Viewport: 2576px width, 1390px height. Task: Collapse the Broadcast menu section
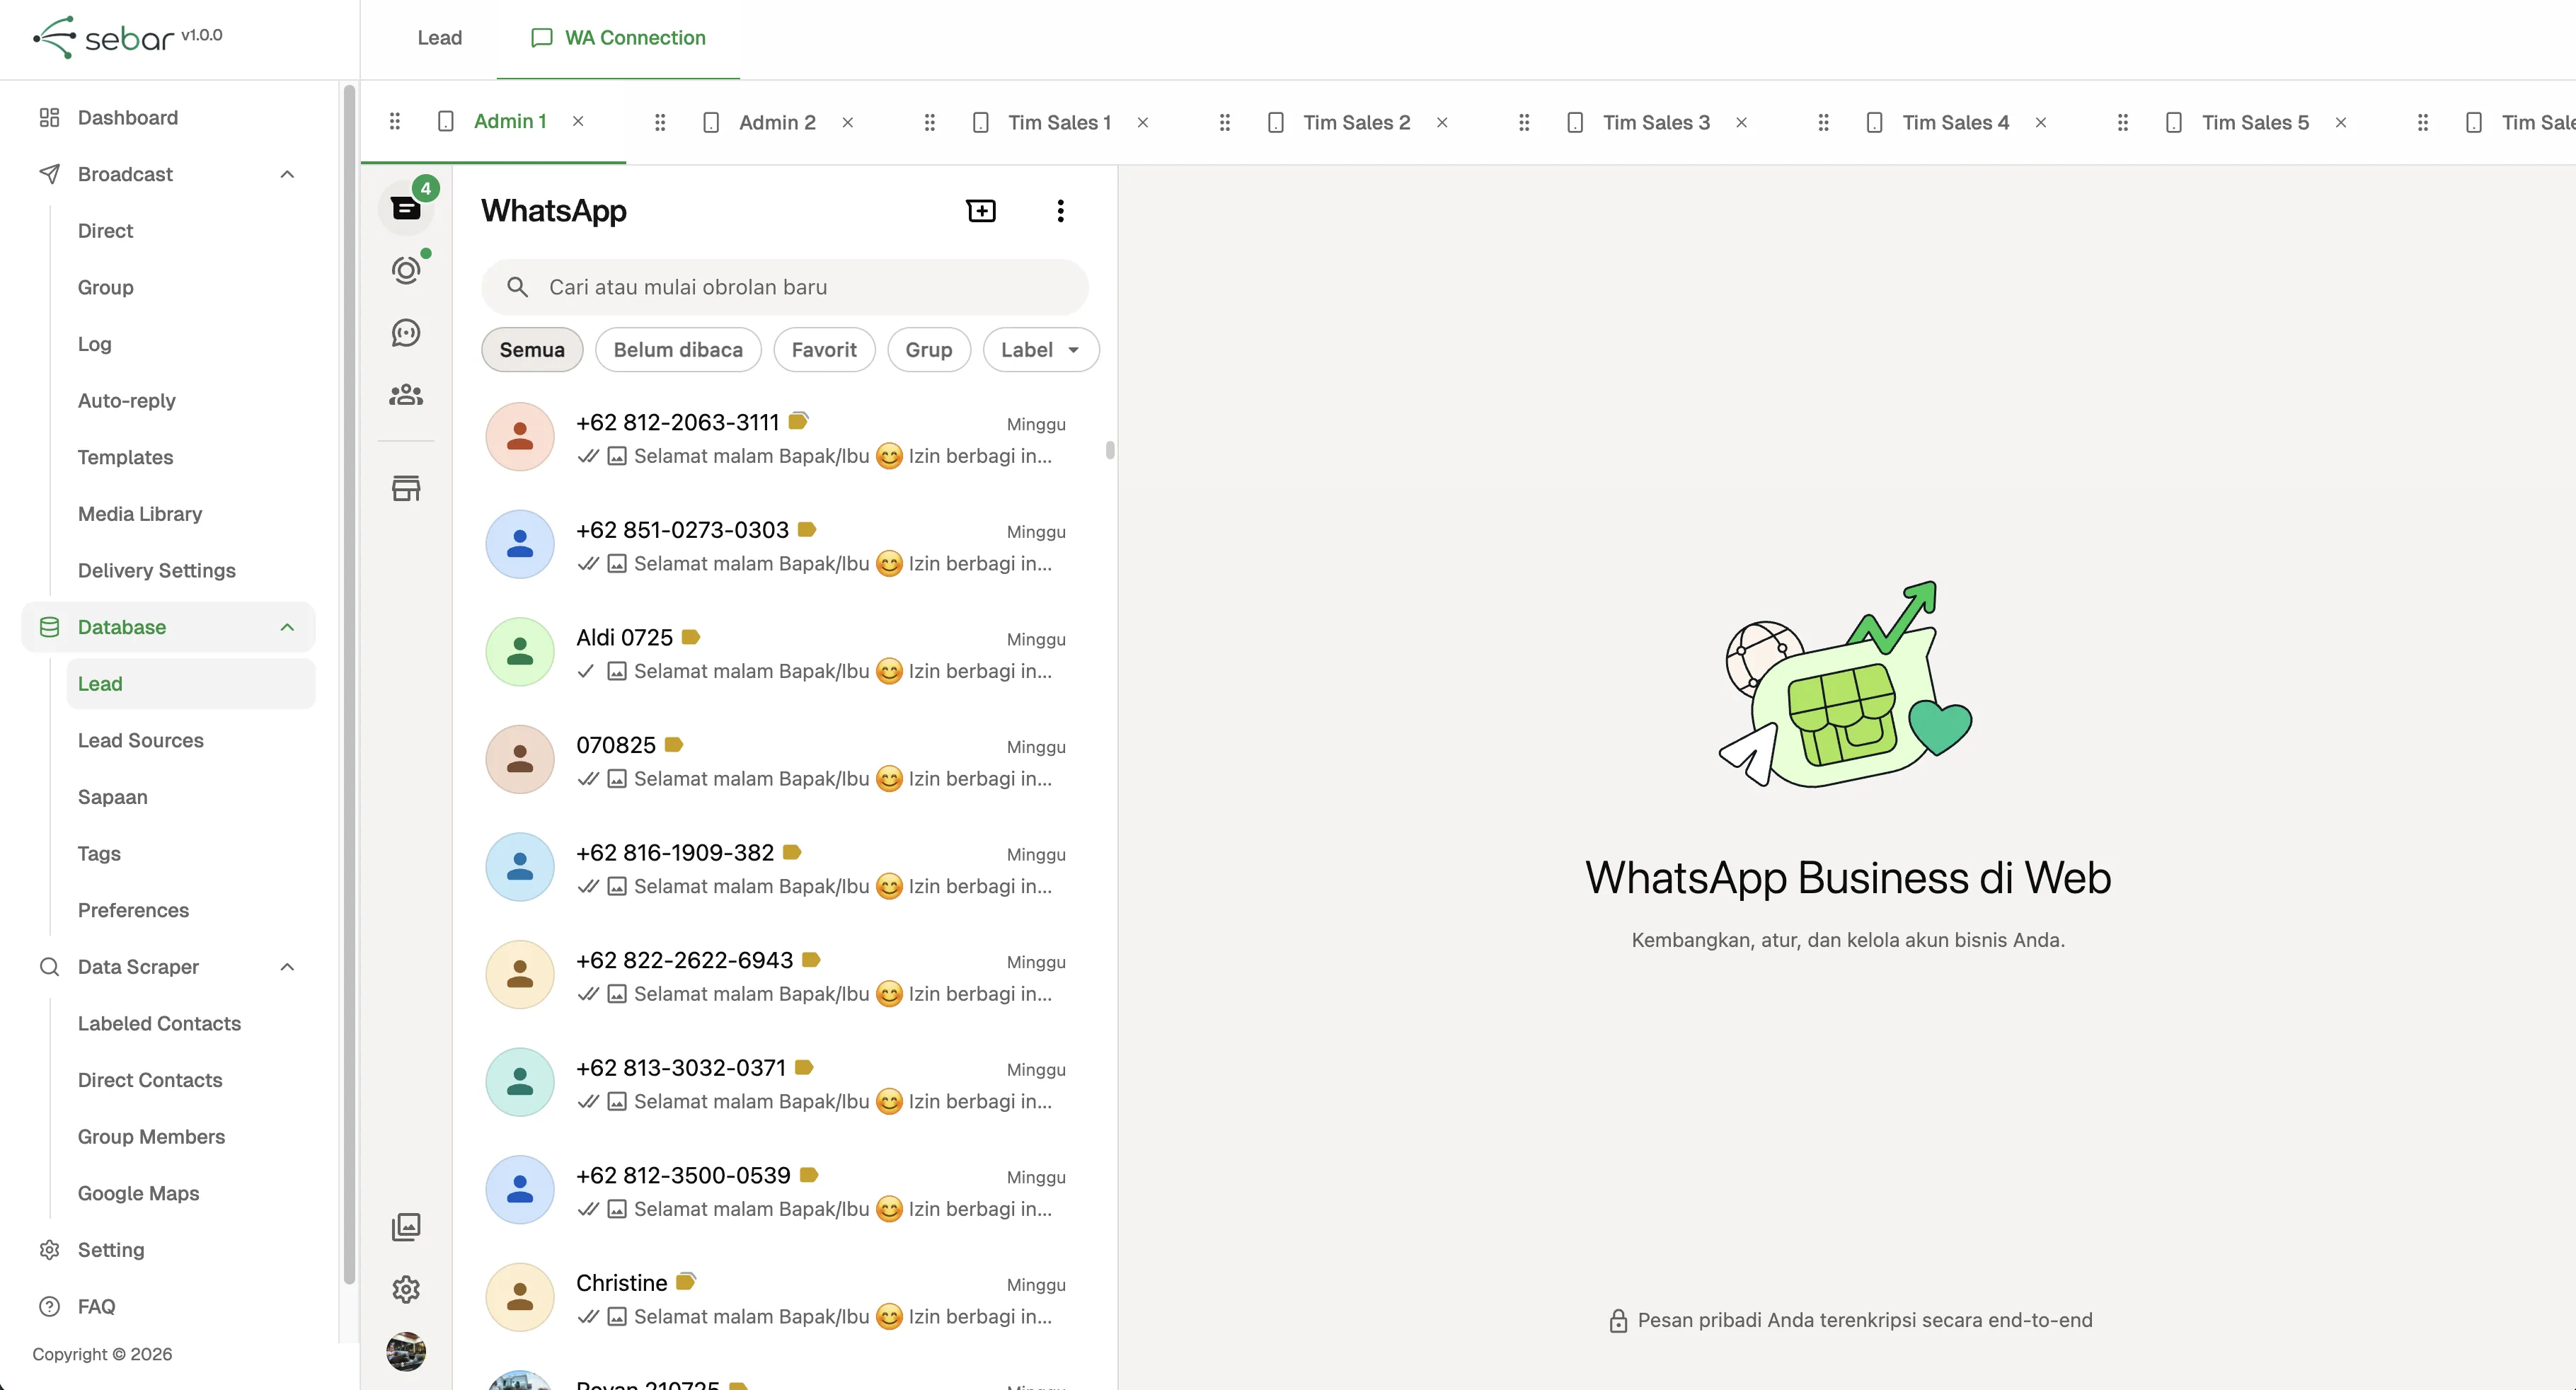287,174
